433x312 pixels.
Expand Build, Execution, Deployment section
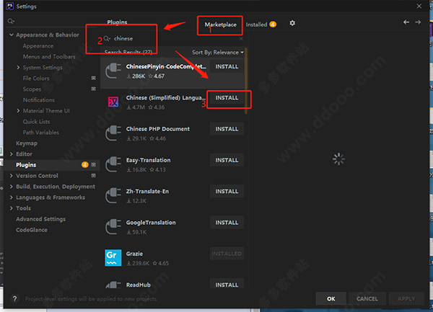point(12,187)
